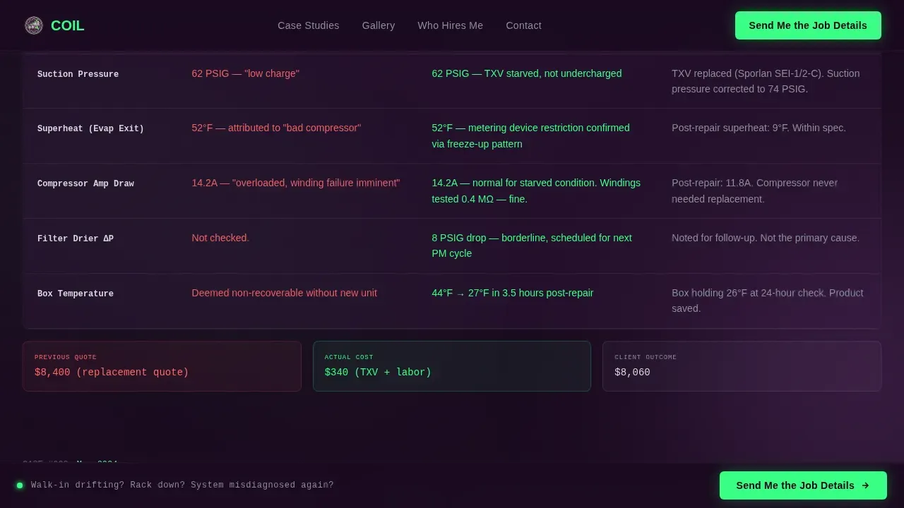Click the COIL round logo icon
Viewport: 904px width, 508px height.
pos(34,25)
